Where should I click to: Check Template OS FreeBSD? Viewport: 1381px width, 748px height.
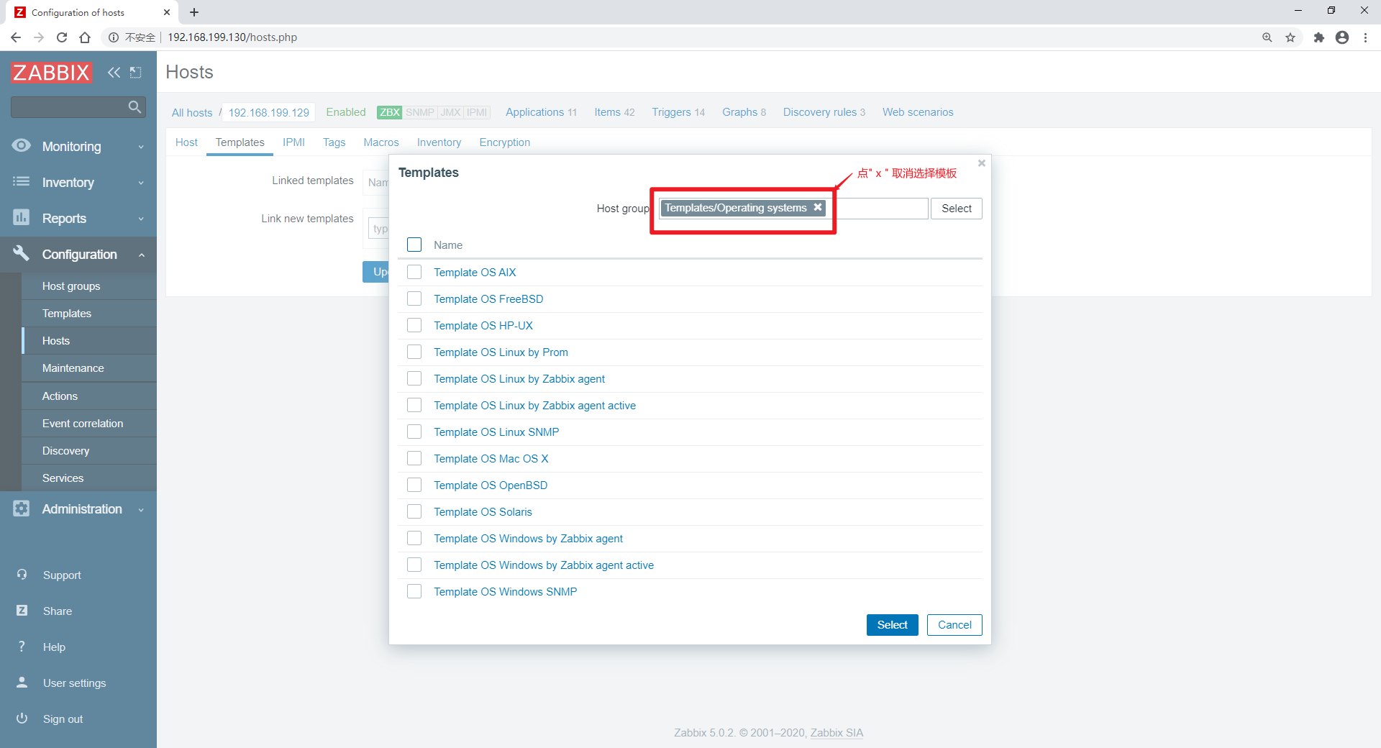point(414,298)
